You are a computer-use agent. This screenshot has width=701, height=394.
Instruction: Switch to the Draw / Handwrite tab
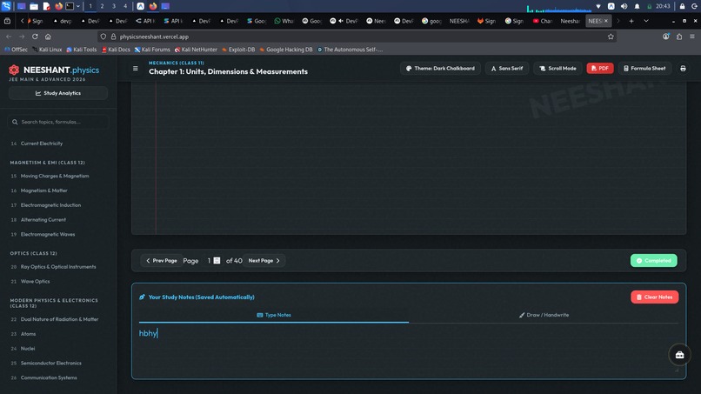pos(544,315)
